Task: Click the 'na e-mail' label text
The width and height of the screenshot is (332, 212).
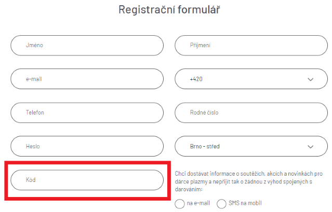Action: coord(198,203)
